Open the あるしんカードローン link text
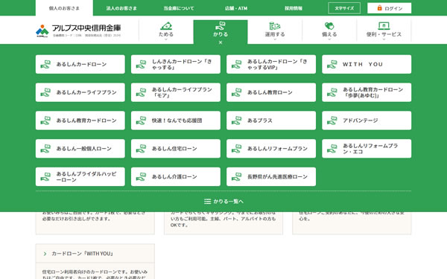The image size is (447, 279). pyautogui.click(x=81, y=64)
